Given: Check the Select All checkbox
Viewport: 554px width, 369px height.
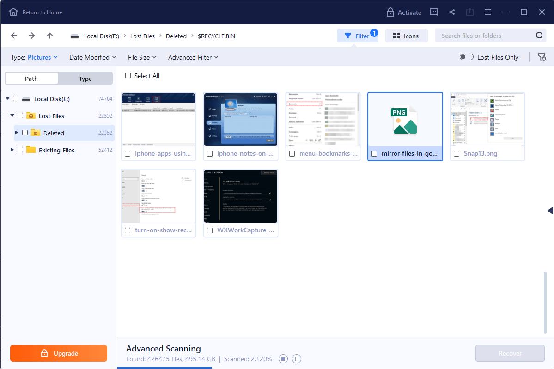Looking at the screenshot, I should pyautogui.click(x=128, y=76).
